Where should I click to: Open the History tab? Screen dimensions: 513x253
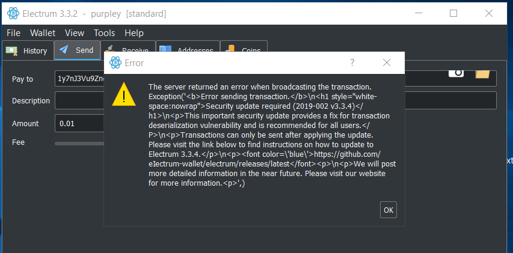click(28, 51)
